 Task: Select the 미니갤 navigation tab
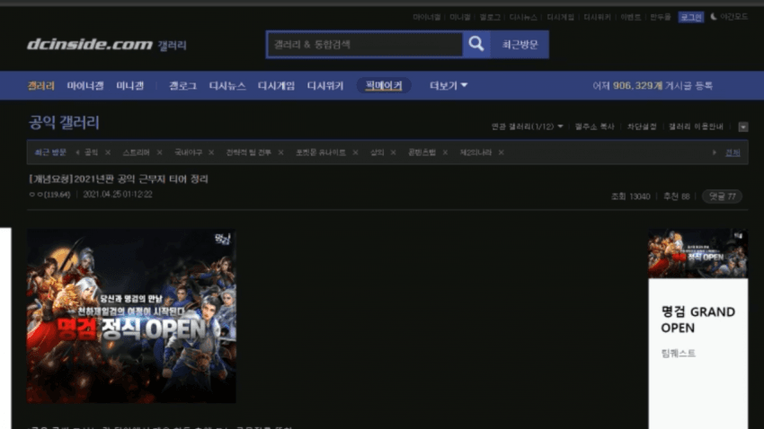[130, 85]
